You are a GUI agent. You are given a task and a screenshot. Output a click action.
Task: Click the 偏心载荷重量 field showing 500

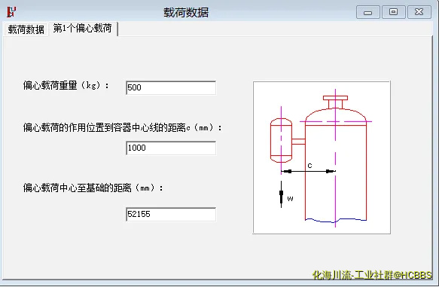click(171, 87)
